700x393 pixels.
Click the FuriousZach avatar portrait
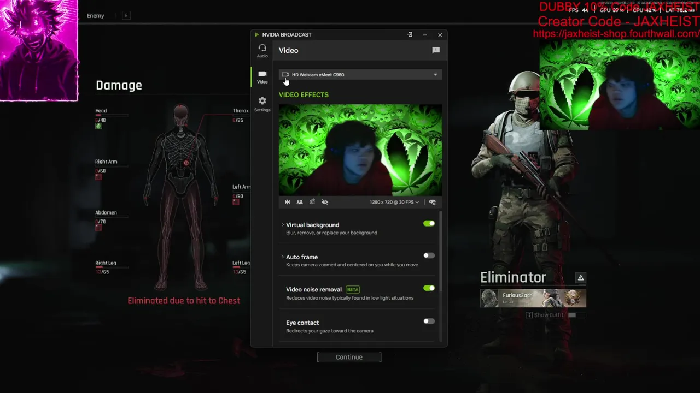click(x=490, y=299)
